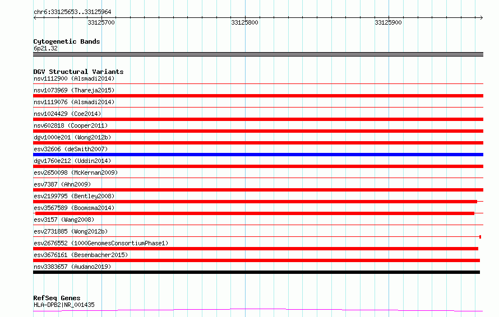This screenshot has width=499, height=317.
Task: Click the small red esv2731885 marker
Action: point(480,237)
